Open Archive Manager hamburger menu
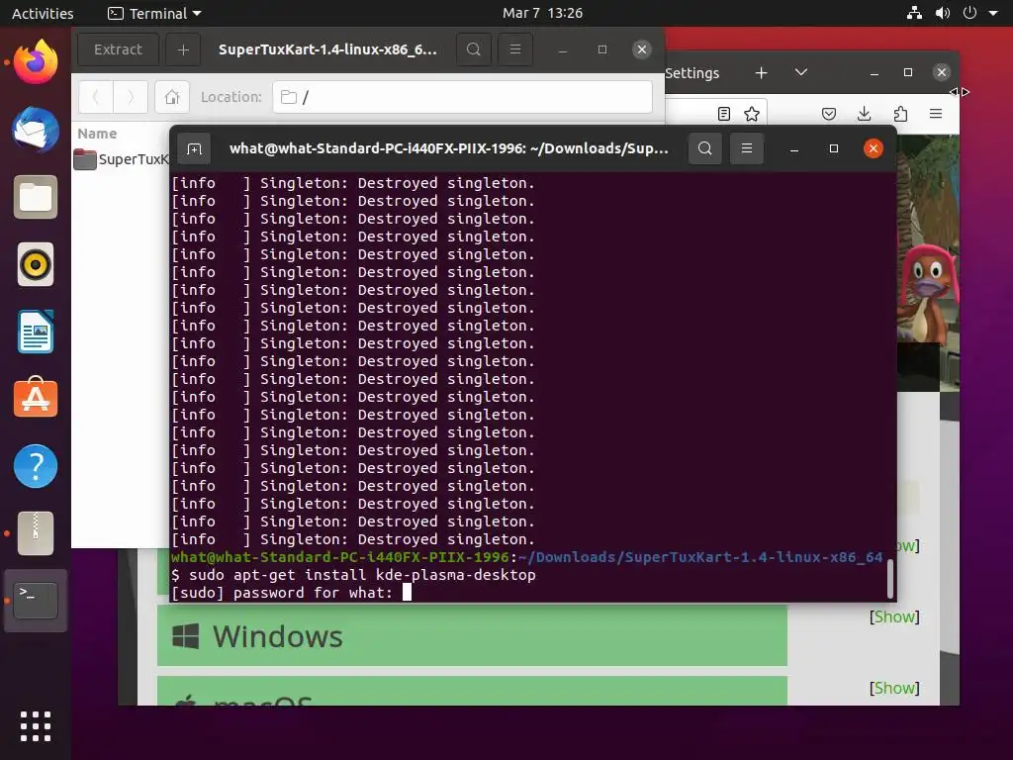Screen dimensions: 1013x760 (514, 49)
